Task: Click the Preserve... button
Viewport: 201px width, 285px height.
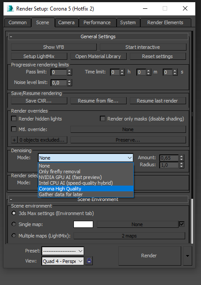Action: coord(128,140)
